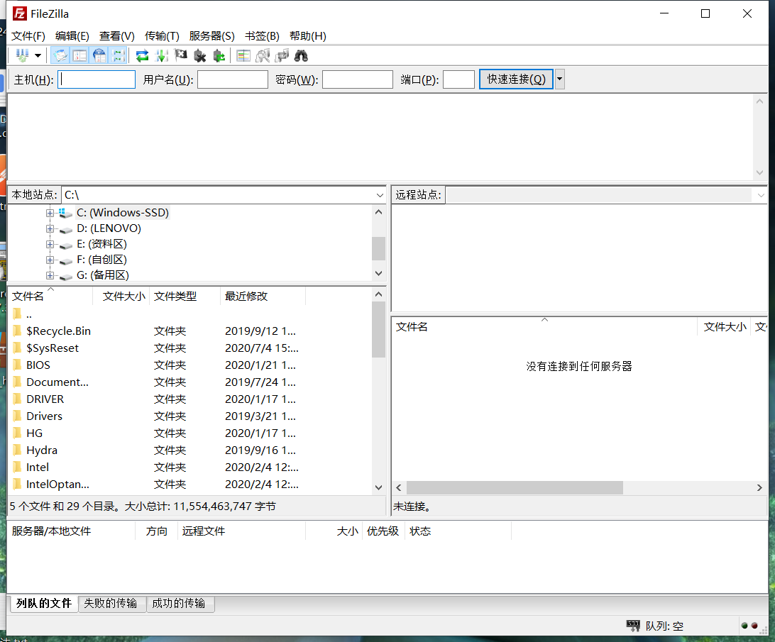Sort local files by 文件类型 column

[185, 297]
